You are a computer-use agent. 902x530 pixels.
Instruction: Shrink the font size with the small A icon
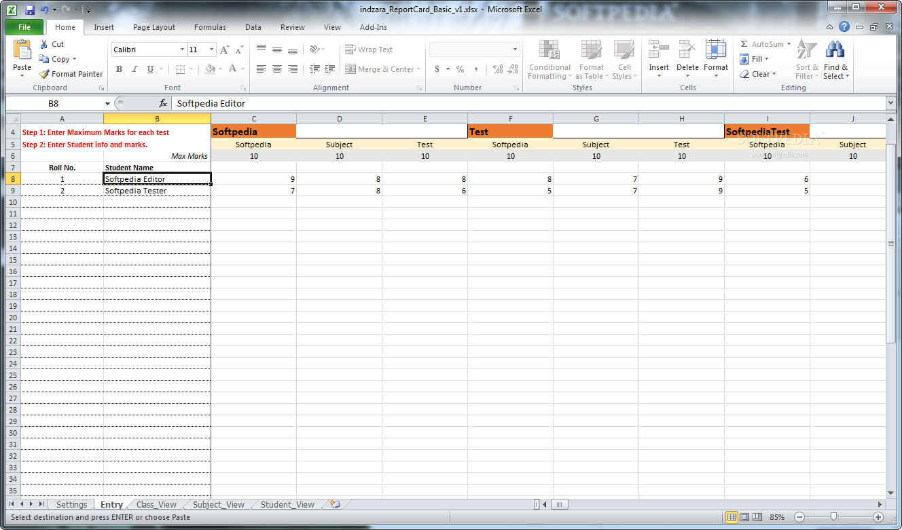click(x=239, y=50)
